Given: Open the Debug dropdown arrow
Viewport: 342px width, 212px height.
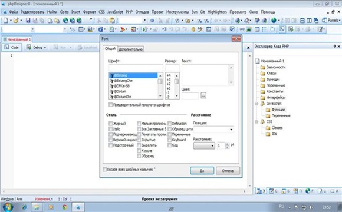Looking at the screenshot, I should (x=45, y=48).
